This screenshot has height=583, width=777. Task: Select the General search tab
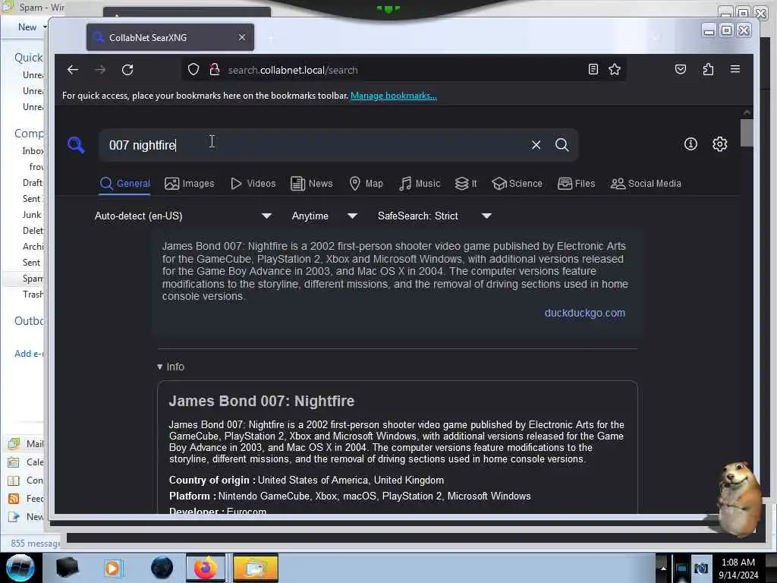coord(125,184)
